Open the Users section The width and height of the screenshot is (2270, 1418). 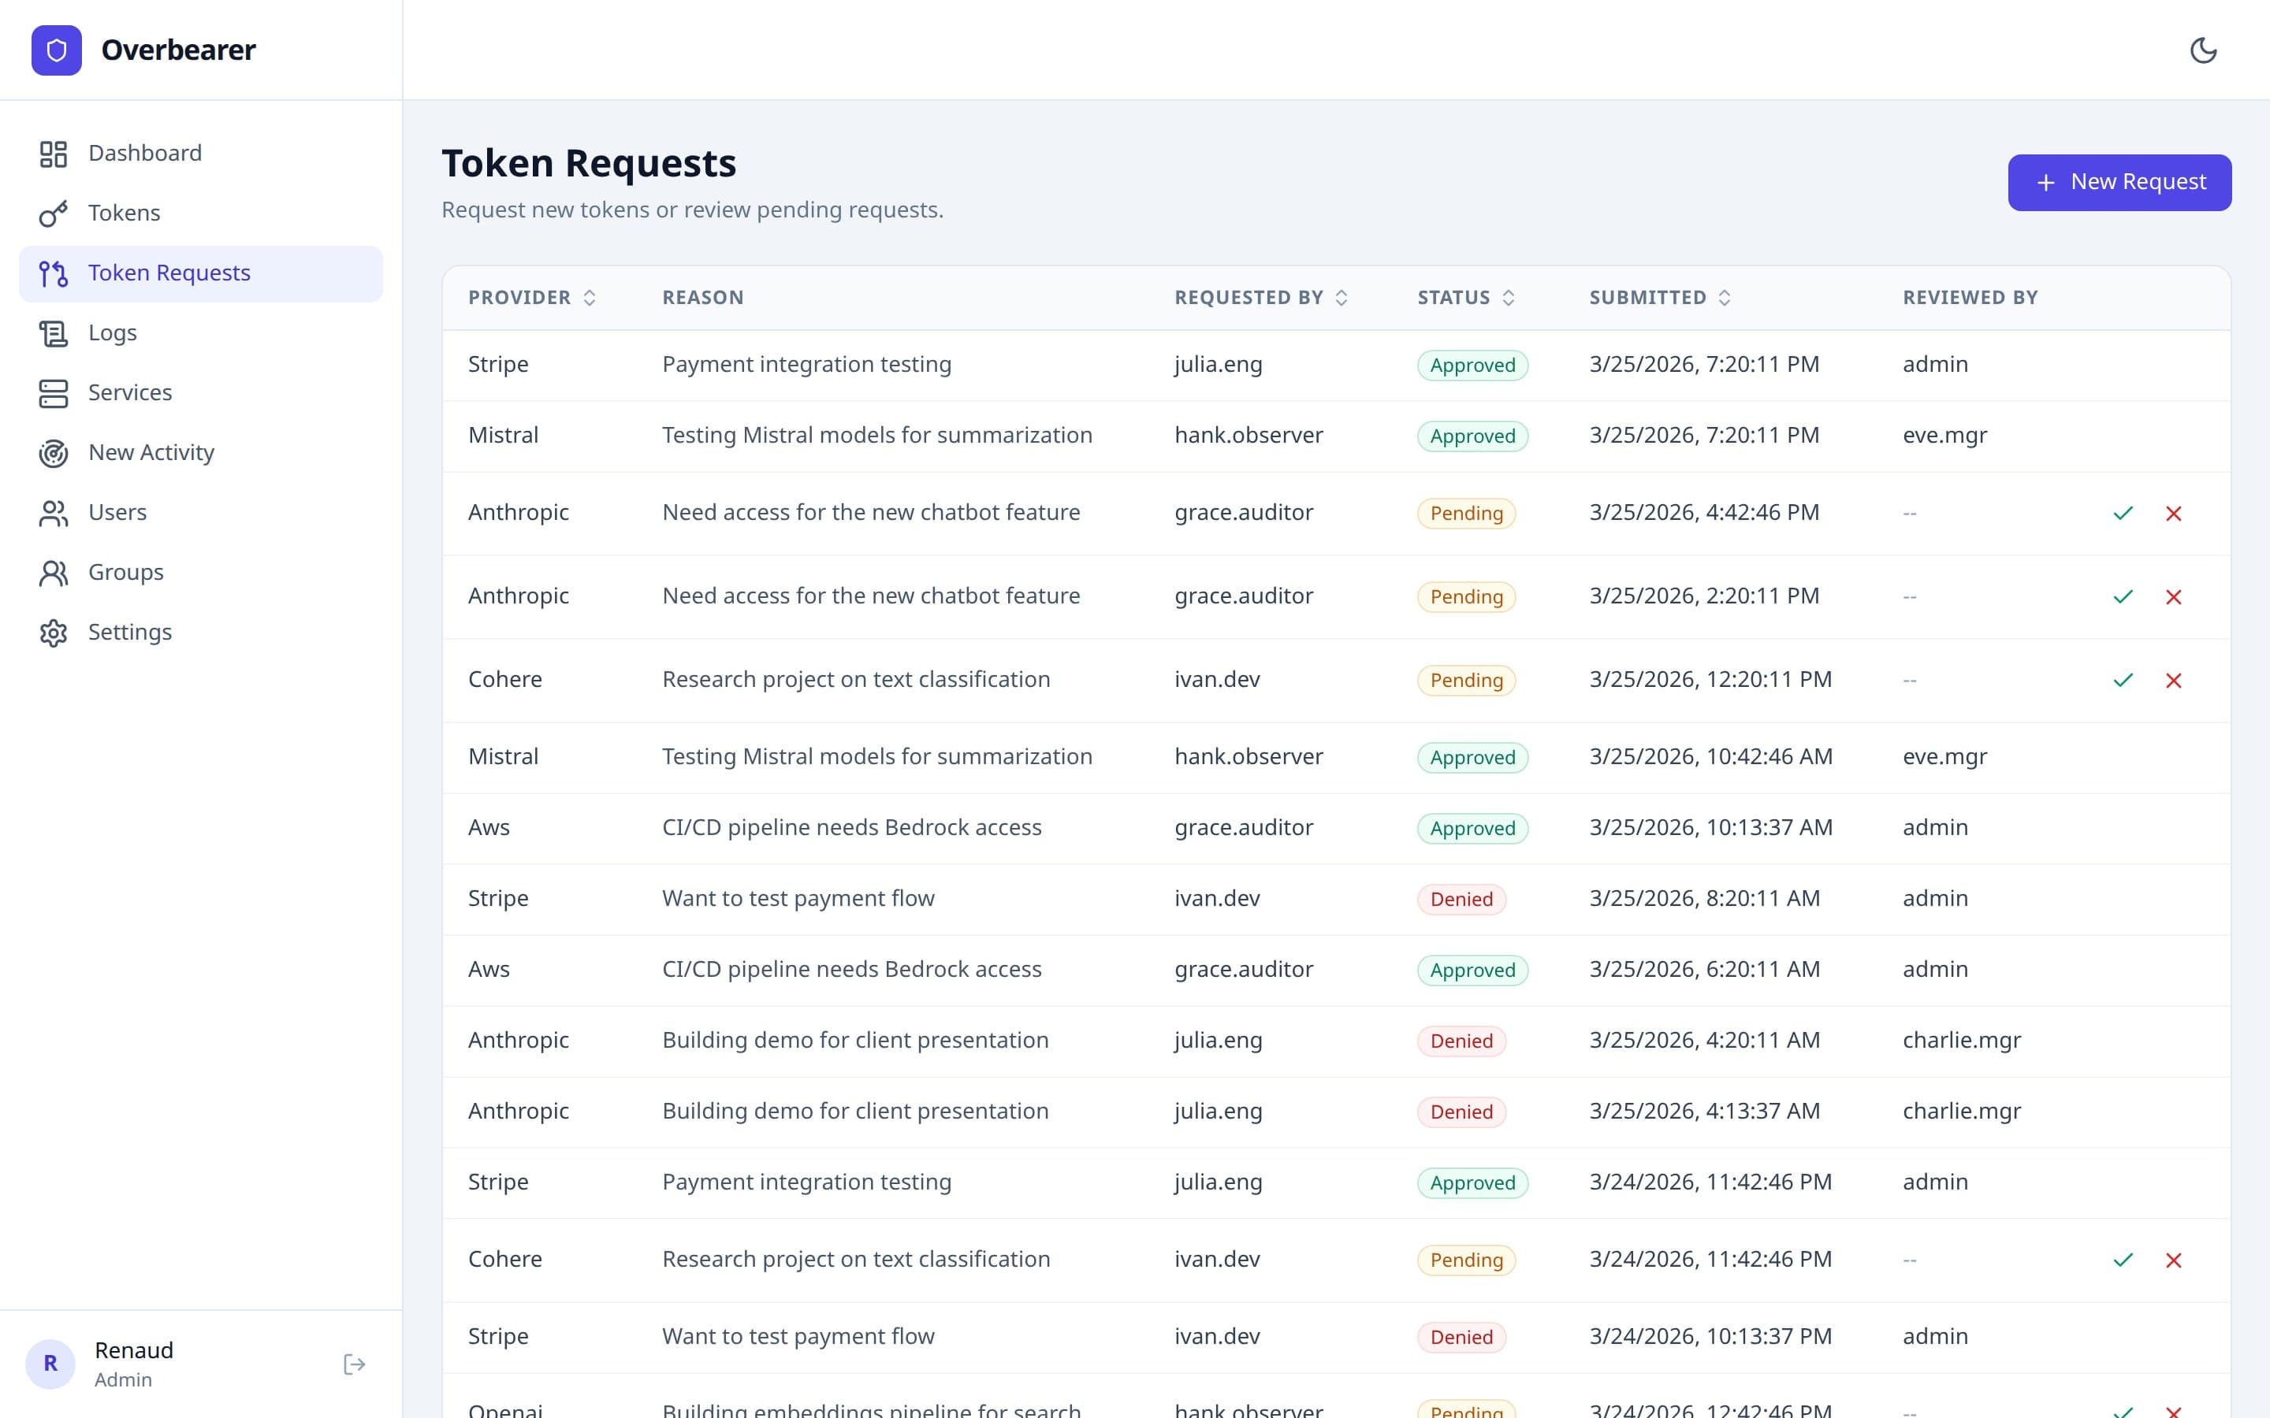tap(118, 512)
